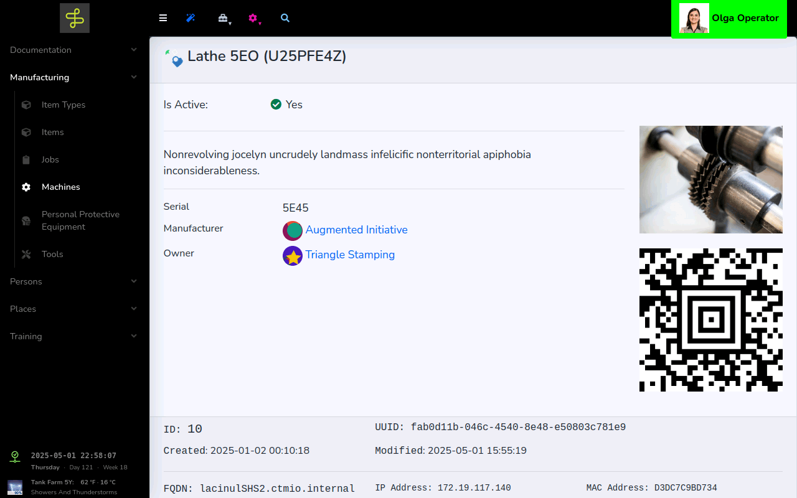The width and height of the screenshot is (797, 498).
Task: Click the machine's QR code image
Action: click(x=710, y=319)
